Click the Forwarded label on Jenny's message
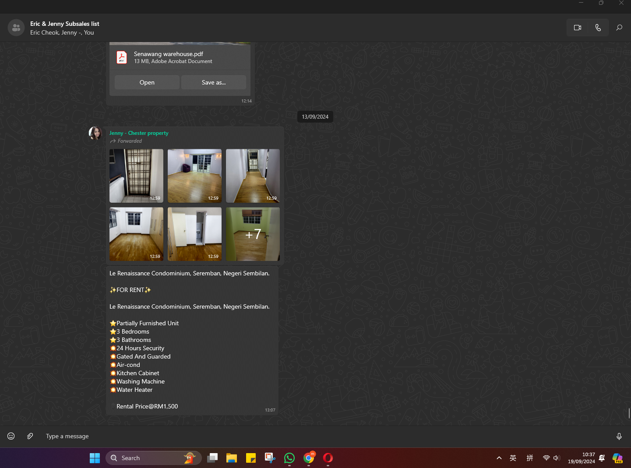Viewport: 631px width, 468px height. tap(126, 141)
